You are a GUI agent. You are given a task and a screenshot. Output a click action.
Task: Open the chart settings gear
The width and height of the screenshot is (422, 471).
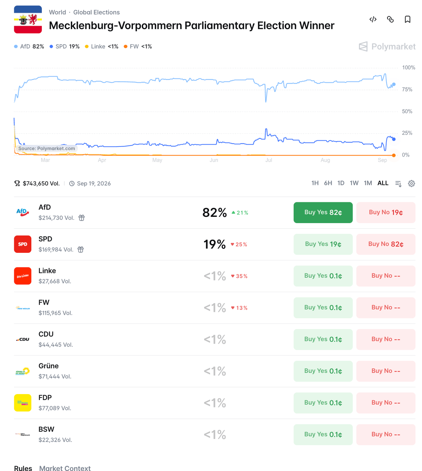pos(411,184)
